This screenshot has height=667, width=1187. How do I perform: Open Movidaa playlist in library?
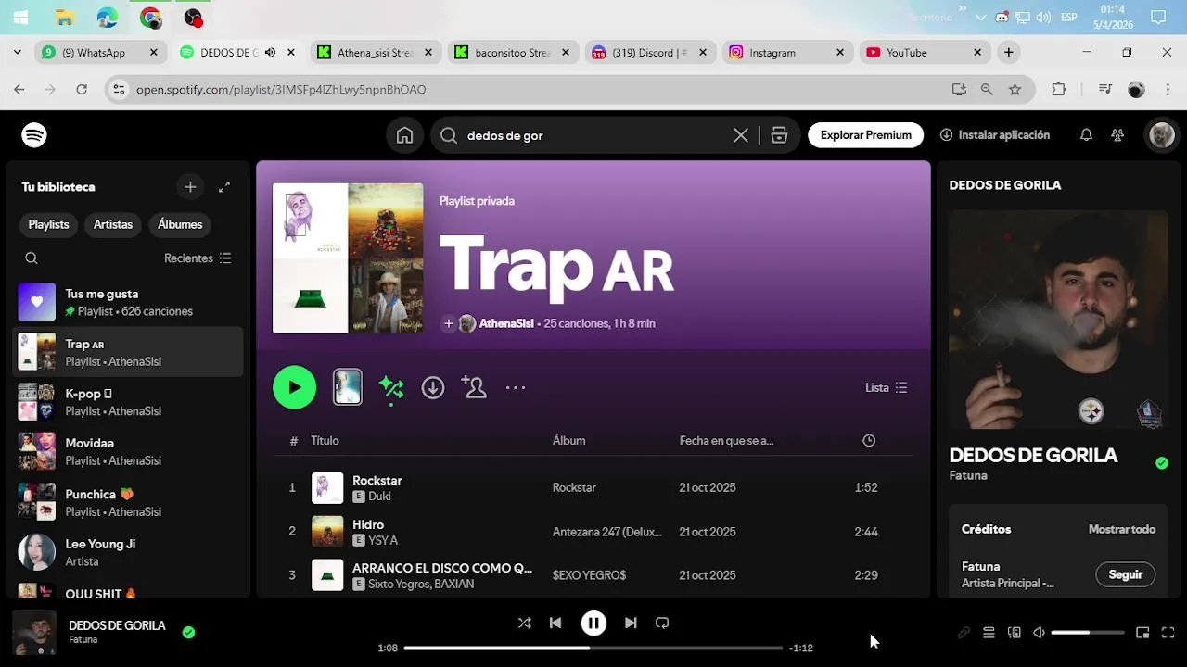pos(129,452)
